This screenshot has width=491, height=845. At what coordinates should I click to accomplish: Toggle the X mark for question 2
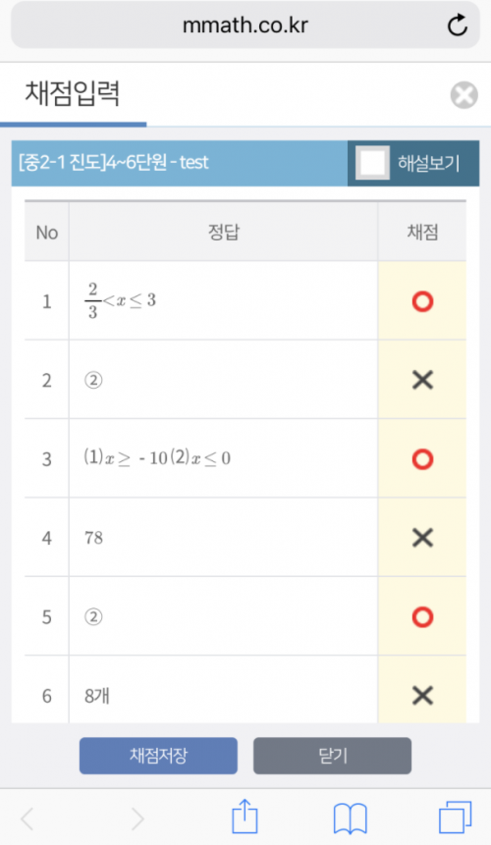(422, 380)
